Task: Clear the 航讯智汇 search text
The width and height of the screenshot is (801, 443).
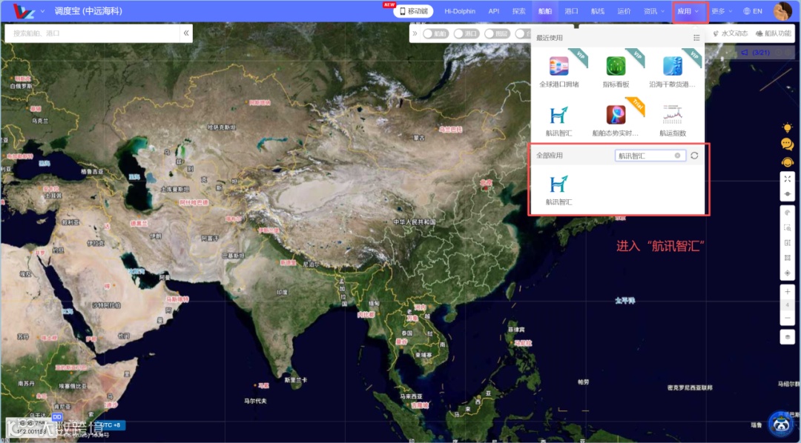Action: point(677,156)
